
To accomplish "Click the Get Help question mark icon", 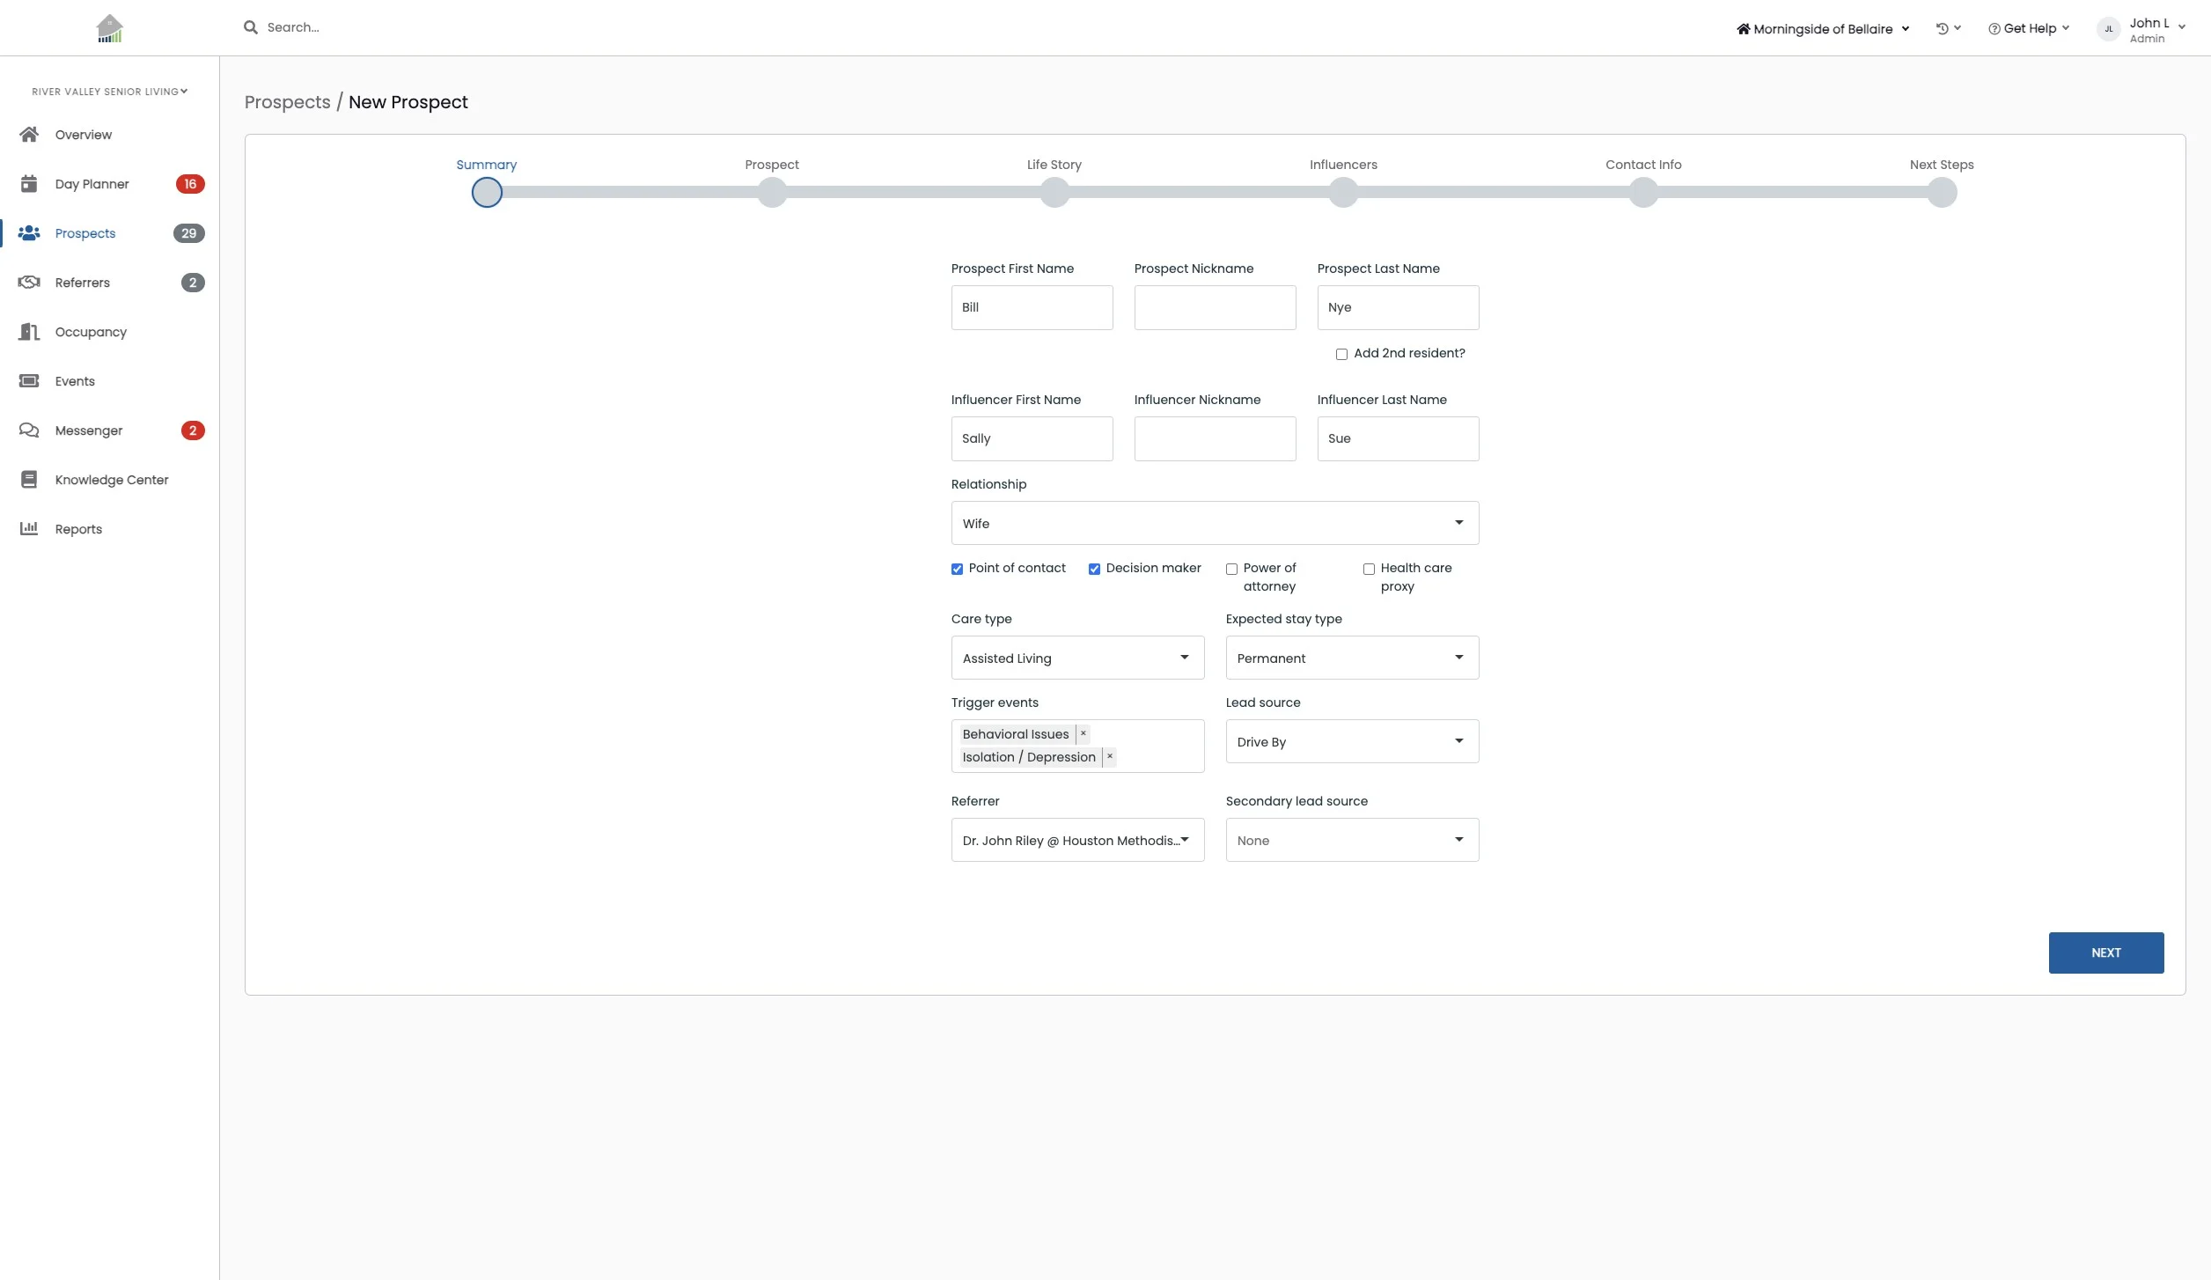I will click(1994, 29).
